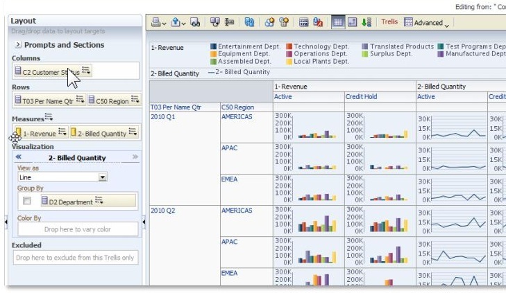506x293 pixels.
Task: Click the left edge splitter arrow
Action: 6,222
